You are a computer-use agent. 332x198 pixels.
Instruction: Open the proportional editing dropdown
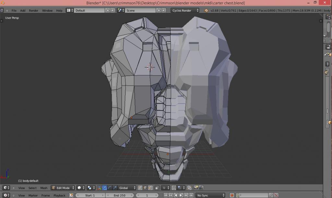point(165,188)
